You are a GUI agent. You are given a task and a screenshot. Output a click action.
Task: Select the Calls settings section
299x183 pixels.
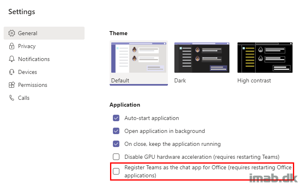(44, 98)
